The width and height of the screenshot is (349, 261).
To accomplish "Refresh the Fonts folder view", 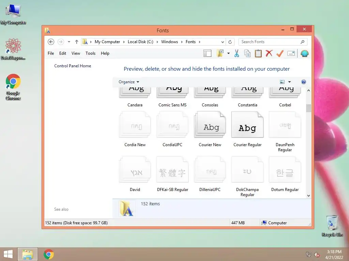I will (x=230, y=42).
